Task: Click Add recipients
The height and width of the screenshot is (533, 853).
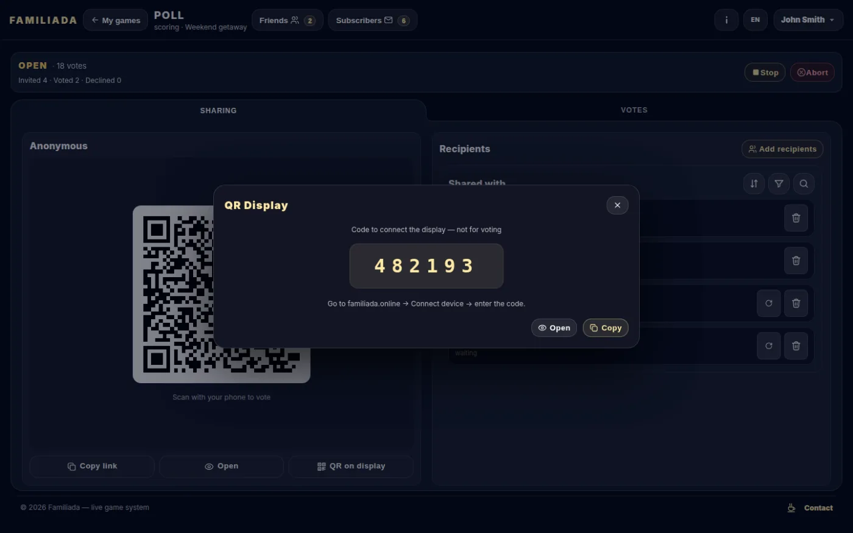Action: coord(782,149)
